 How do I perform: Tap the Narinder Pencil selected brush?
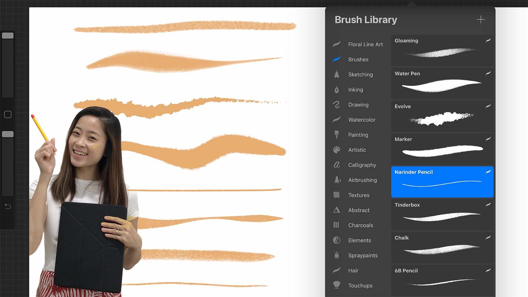pyautogui.click(x=442, y=182)
